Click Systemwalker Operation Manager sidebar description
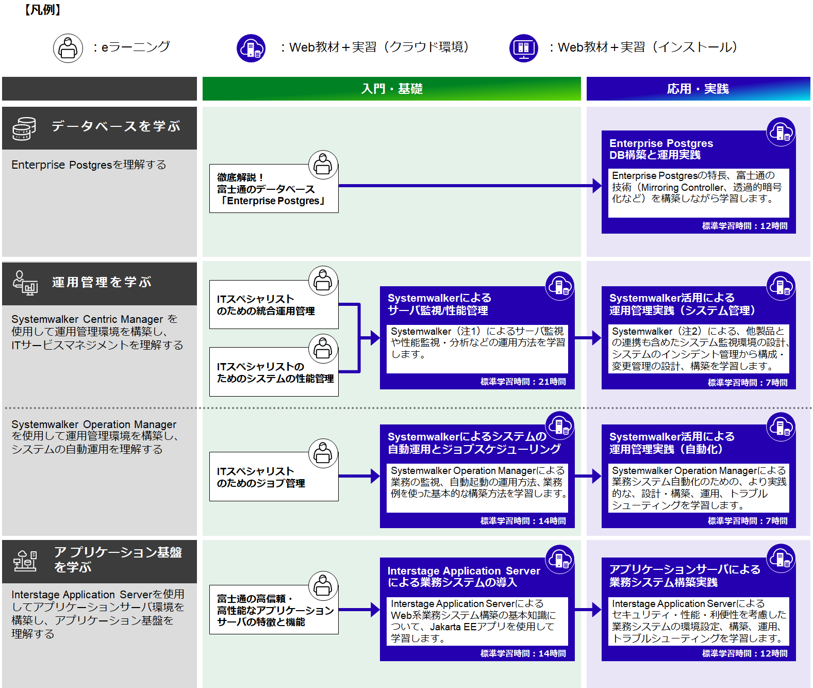The image size is (813, 688). [95, 437]
